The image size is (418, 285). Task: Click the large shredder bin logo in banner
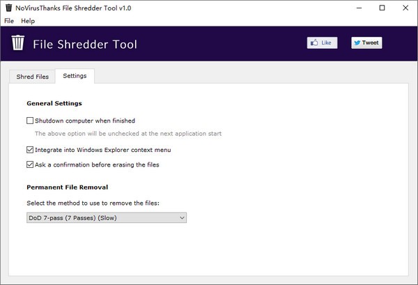[x=18, y=43]
